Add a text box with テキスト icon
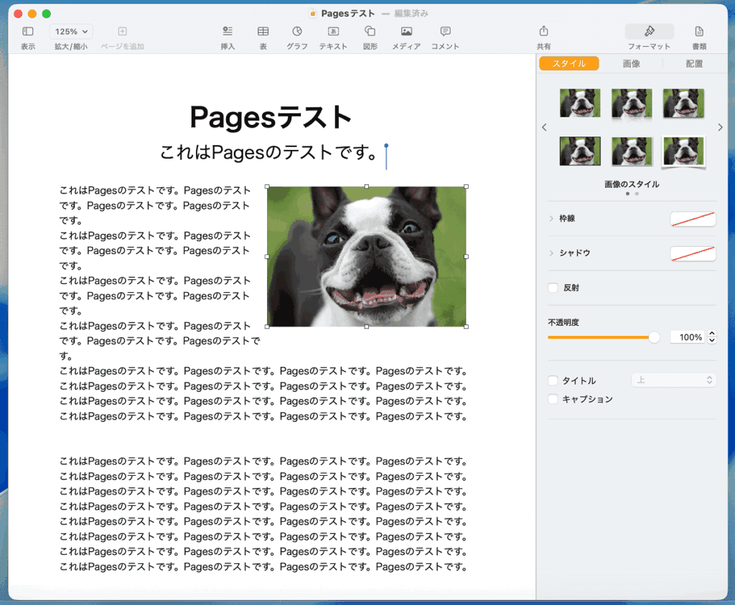735x605 pixels. pyautogui.click(x=333, y=32)
